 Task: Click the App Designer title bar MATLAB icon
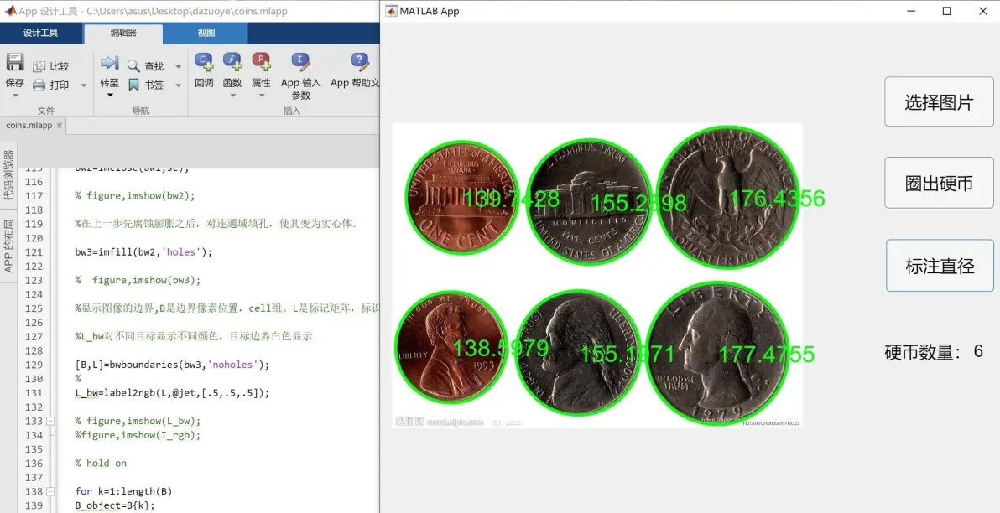click(9, 11)
